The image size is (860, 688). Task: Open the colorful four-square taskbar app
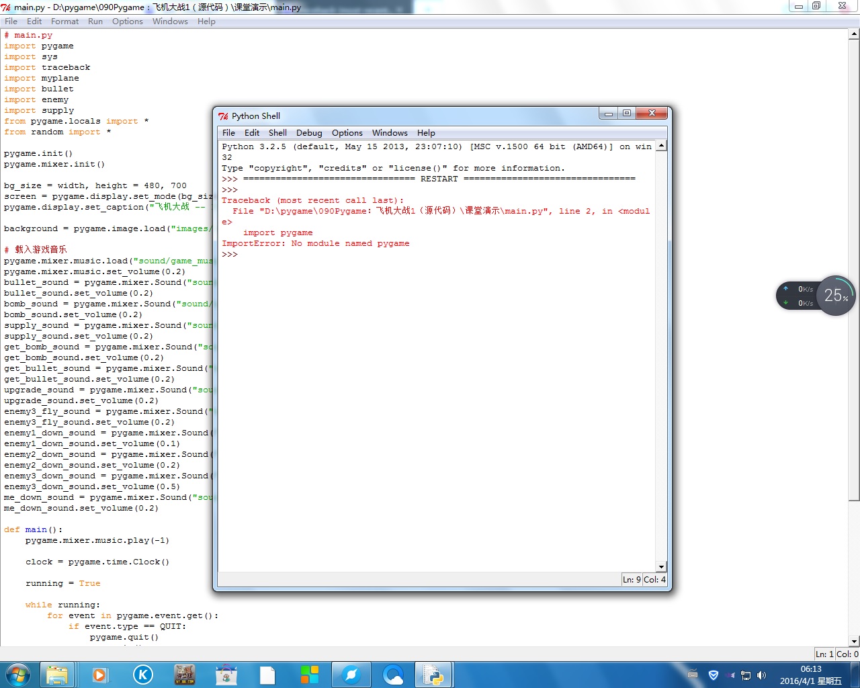[310, 675]
